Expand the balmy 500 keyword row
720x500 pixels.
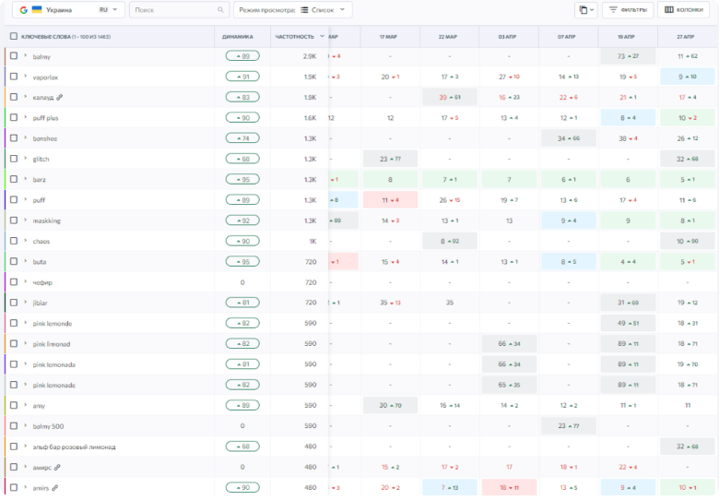point(25,425)
